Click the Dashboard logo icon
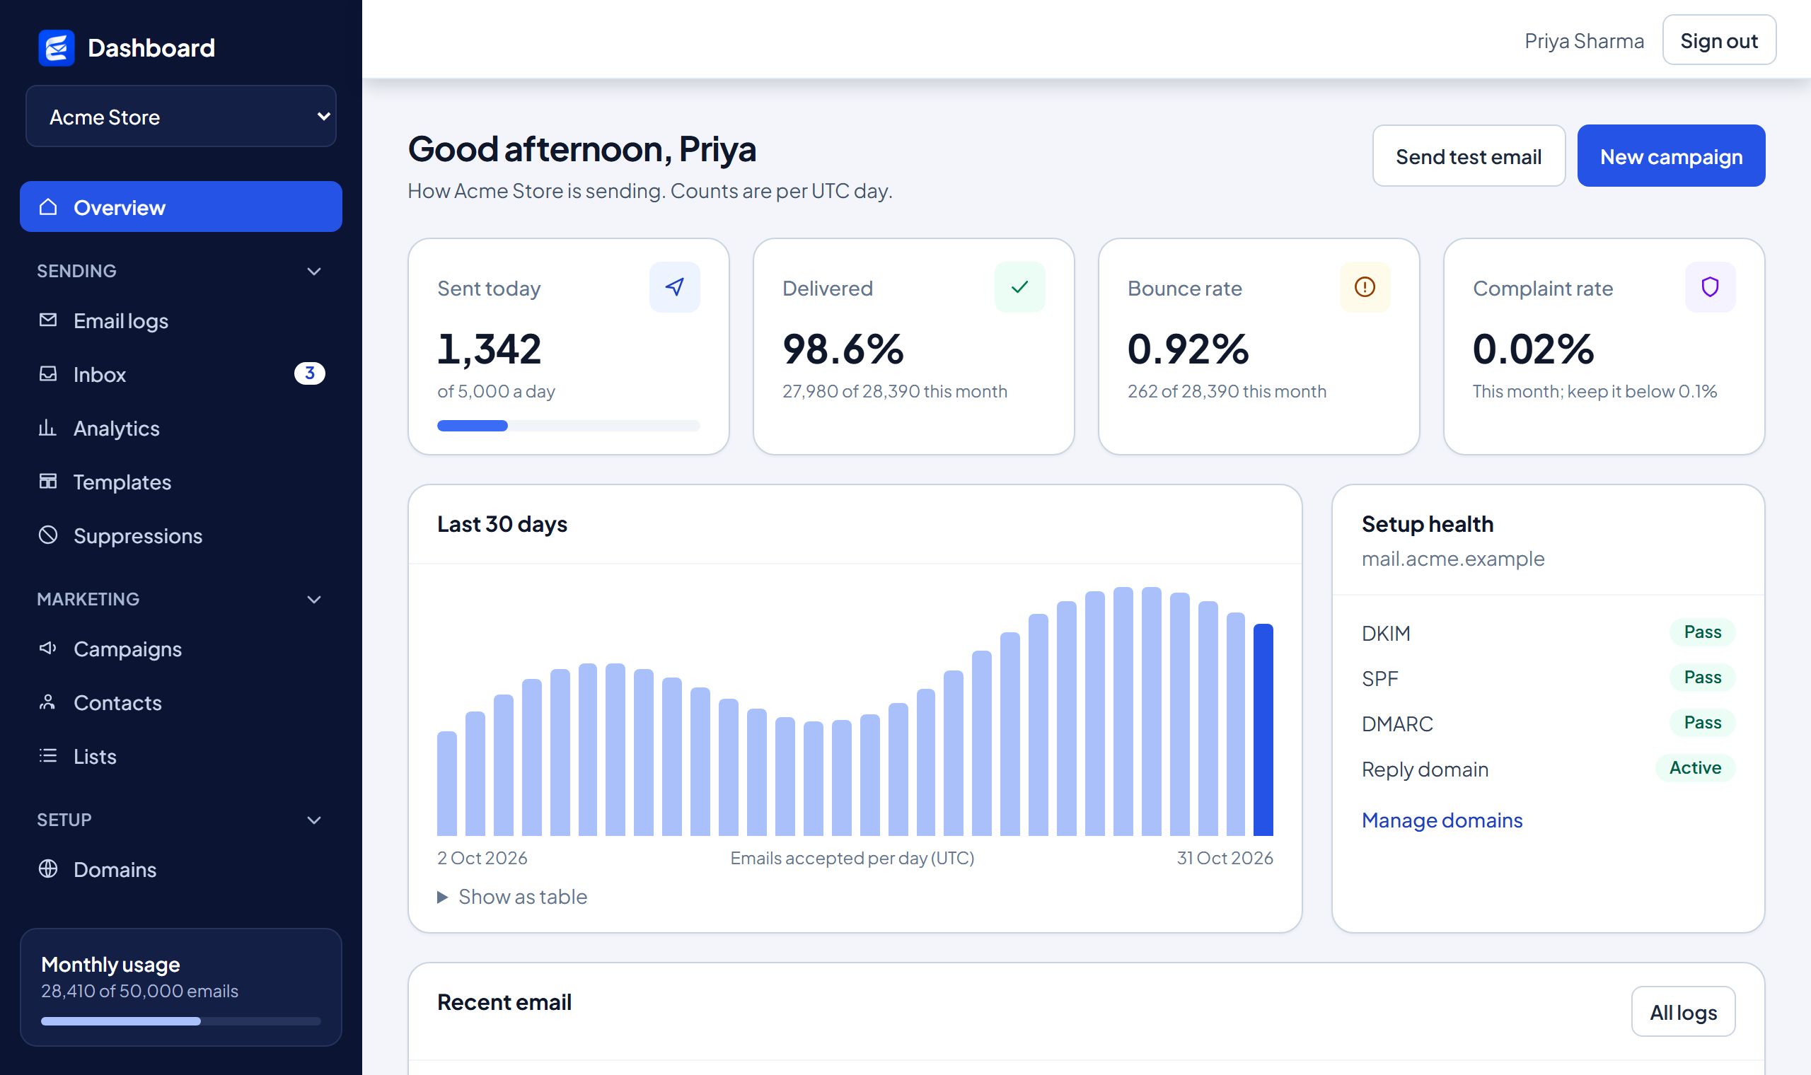1811x1075 pixels. [x=57, y=48]
